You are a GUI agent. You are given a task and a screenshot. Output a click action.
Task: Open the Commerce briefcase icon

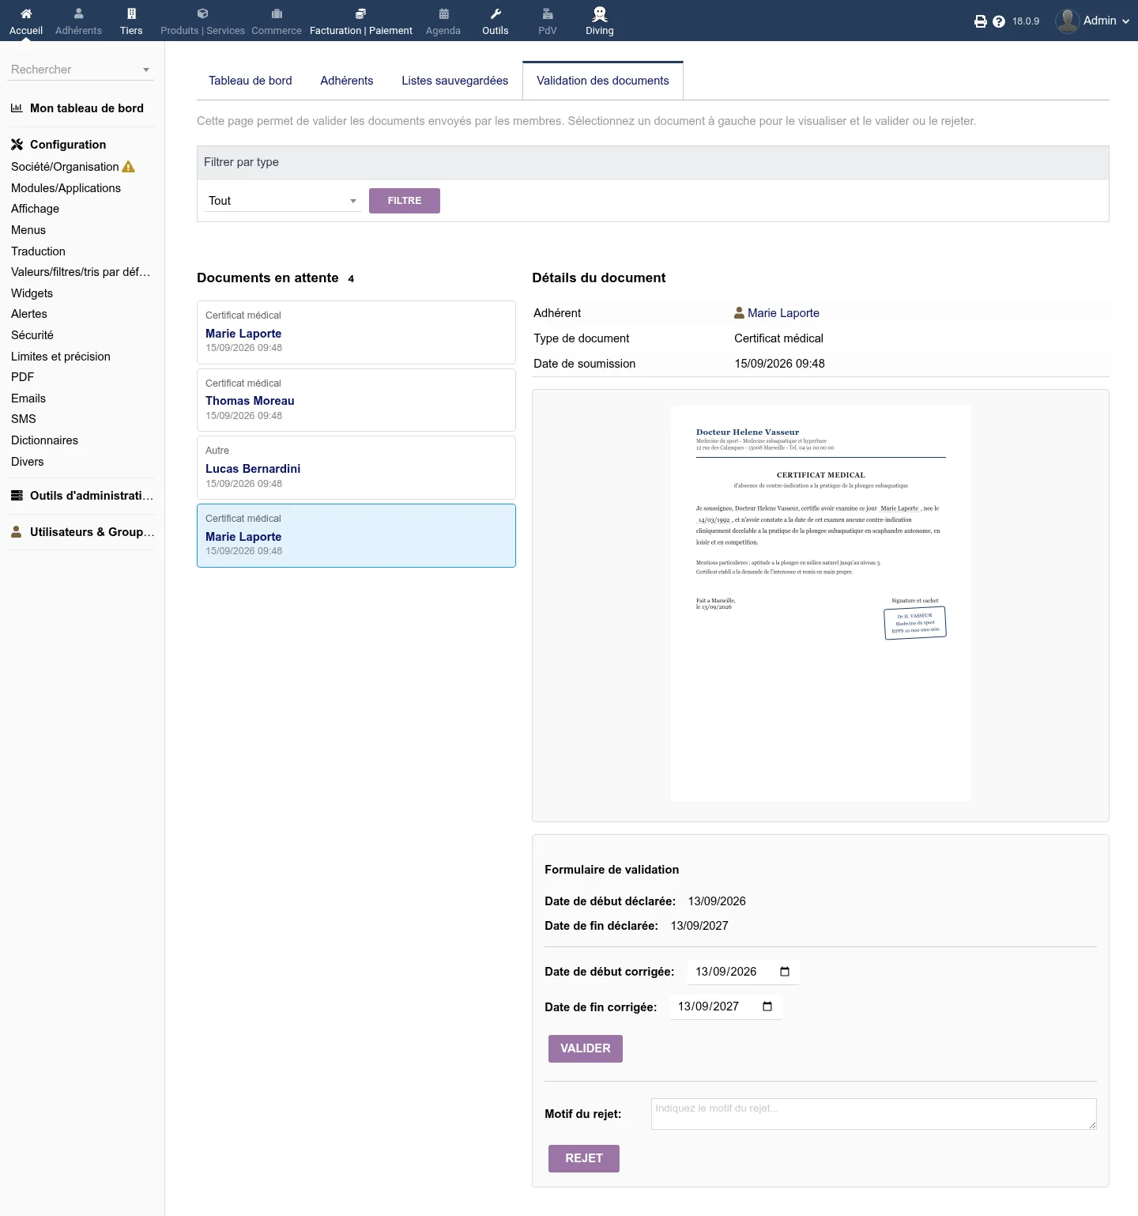277,13
